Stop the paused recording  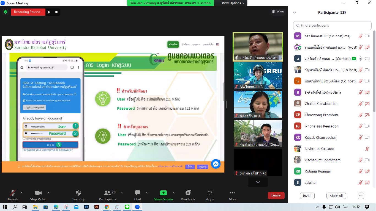pos(56,12)
